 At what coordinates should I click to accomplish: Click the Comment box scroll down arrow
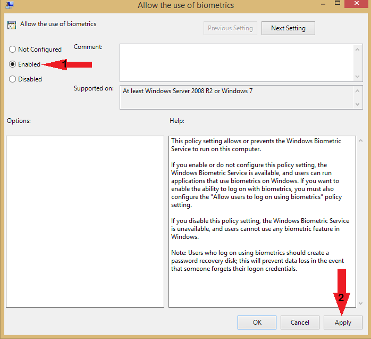click(x=358, y=77)
